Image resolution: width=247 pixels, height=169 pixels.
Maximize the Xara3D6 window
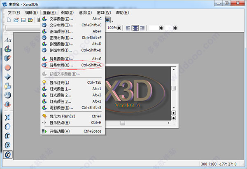click(226, 3)
